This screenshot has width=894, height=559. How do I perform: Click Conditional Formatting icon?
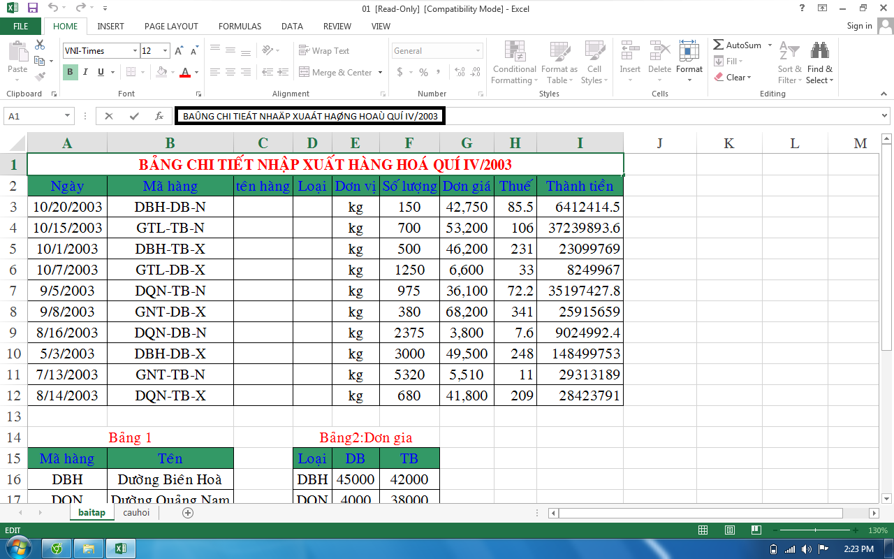pyautogui.click(x=515, y=62)
